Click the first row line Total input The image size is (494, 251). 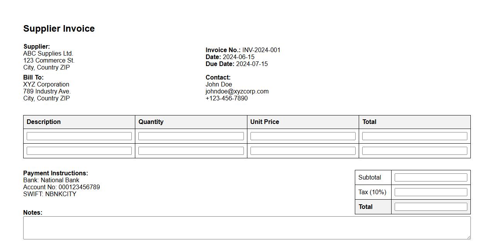pos(414,136)
